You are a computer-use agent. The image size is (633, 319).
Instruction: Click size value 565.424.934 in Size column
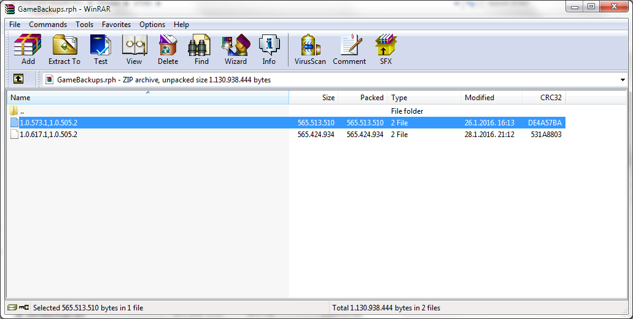(x=316, y=134)
